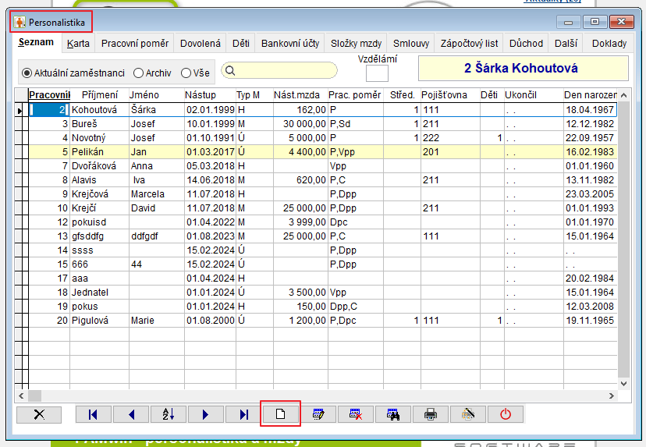Sort by the Pracovník column header
The width and height of the screenshot is (646, 447).
click(x=49, y=95)
